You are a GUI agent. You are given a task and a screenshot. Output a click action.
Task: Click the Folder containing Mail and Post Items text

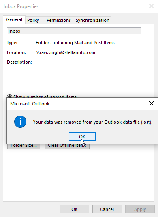[x=75, y=43]
